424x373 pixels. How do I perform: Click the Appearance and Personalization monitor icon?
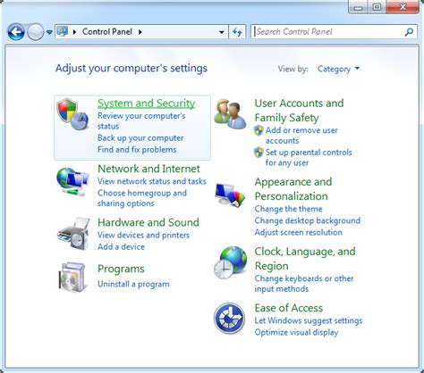(x=230, y=195)
